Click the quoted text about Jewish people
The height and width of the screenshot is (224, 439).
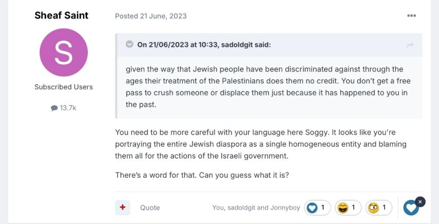[264, 87]
